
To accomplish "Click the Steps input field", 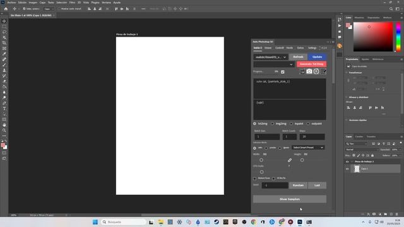I will tap(312, 137).
